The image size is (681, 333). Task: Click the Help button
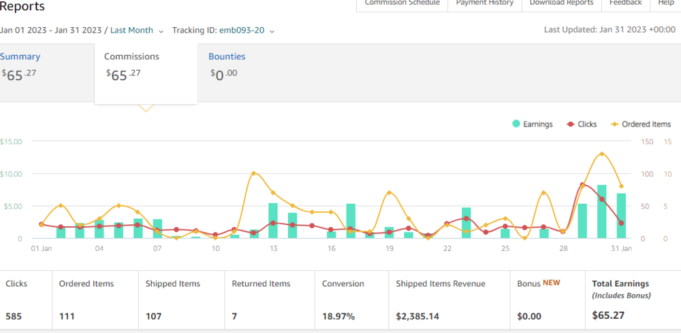tap(665, 3)
